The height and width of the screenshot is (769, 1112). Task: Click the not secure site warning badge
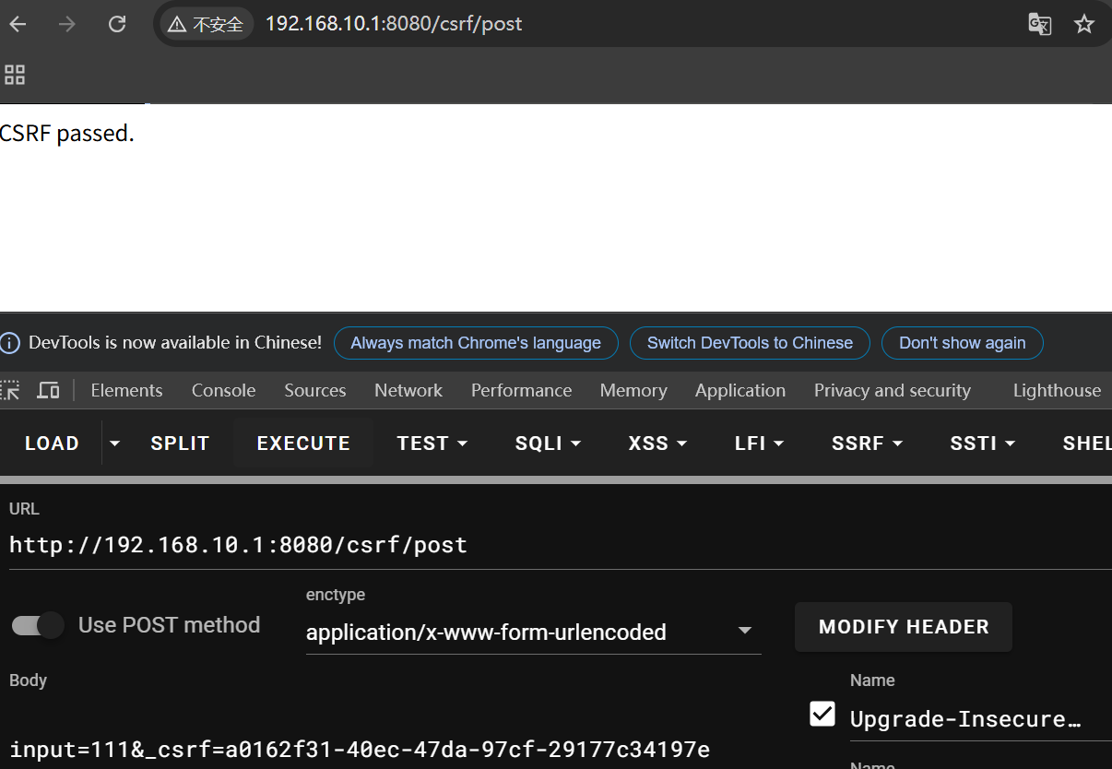tap(206, 24)
